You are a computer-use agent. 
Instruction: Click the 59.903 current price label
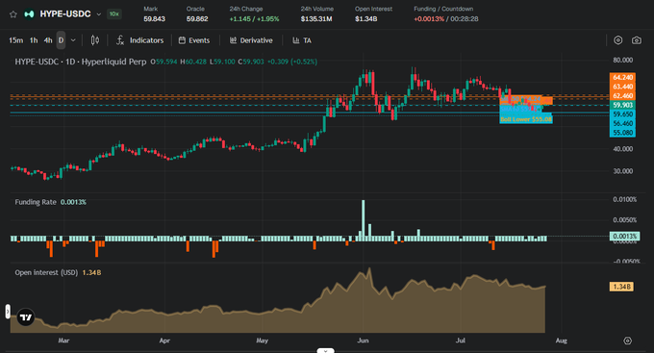pos(622,105)
